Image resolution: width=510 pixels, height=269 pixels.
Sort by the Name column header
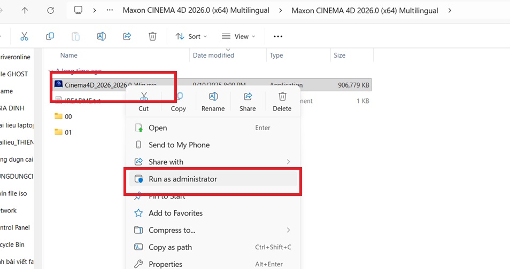68,55
